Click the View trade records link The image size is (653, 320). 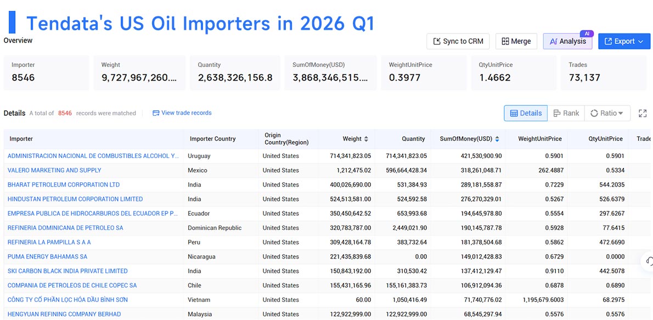click(x=182, y=113)
